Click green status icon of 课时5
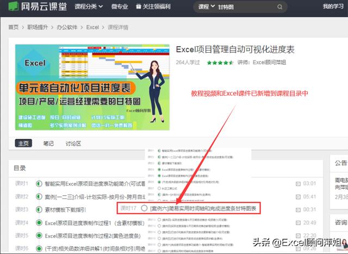348x254 pixels. pos(39,236)
